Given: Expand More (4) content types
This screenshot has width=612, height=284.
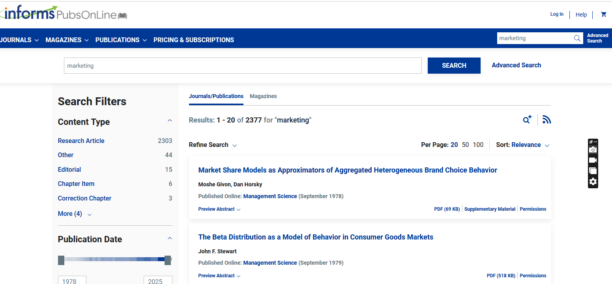Looking at the screenshot, I should 75,214.
